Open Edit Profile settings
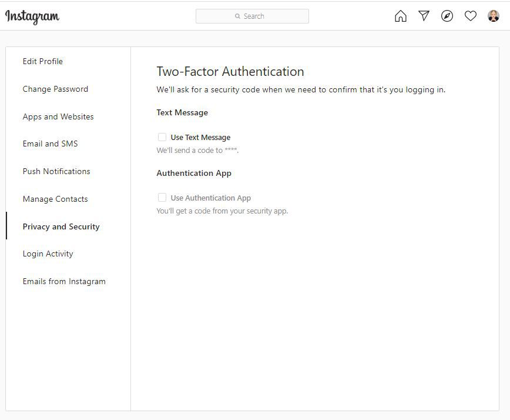510x420 pixels. [x=43, y=61]
